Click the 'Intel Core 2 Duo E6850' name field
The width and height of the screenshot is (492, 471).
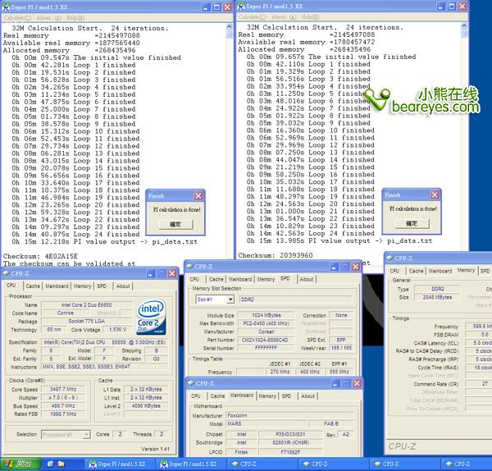(x=87, y=305)
